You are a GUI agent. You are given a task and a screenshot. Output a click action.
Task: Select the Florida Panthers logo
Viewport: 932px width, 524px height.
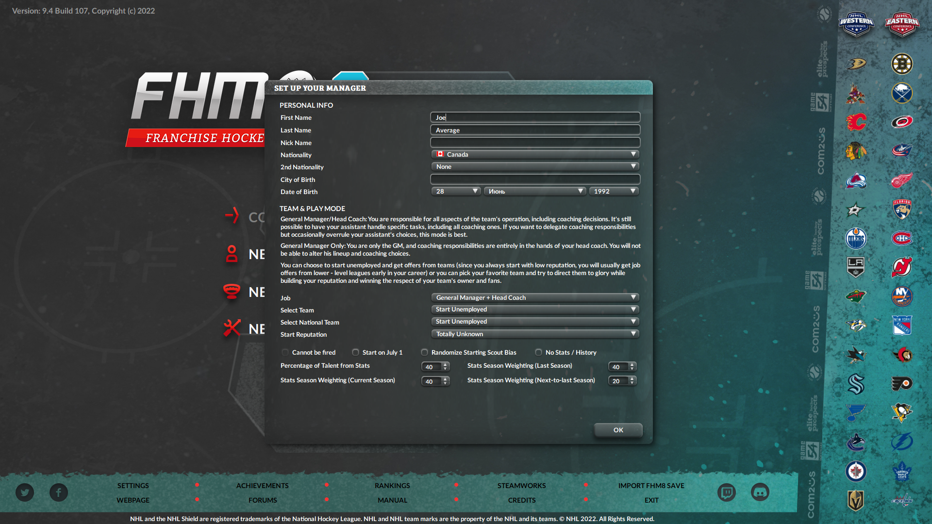coord(902,209)
